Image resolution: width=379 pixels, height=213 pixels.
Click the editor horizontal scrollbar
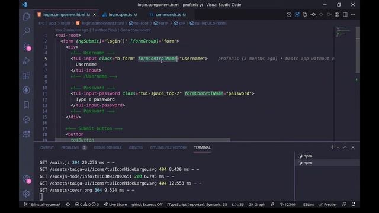pos(143,140)
